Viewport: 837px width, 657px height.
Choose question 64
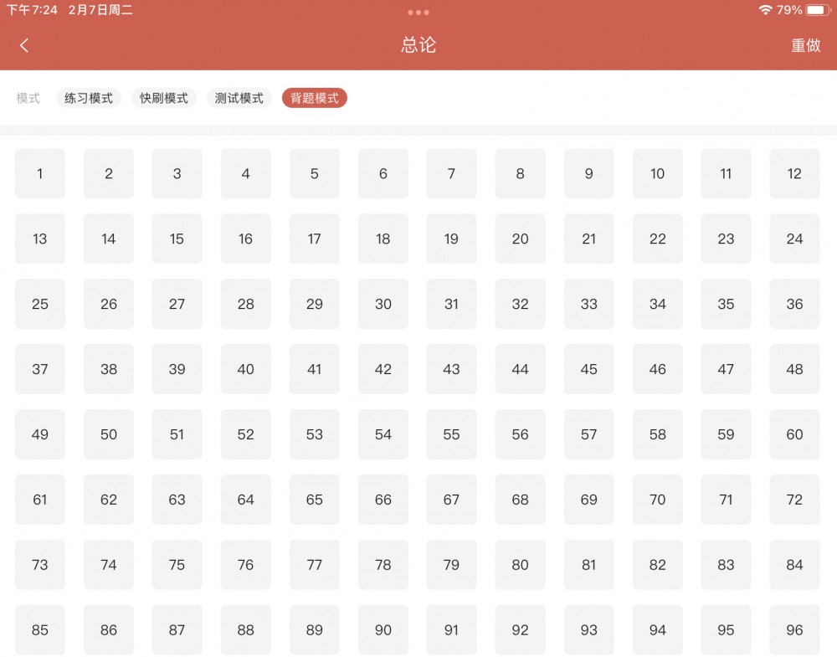pyautogui.click(x=245, y=499)
